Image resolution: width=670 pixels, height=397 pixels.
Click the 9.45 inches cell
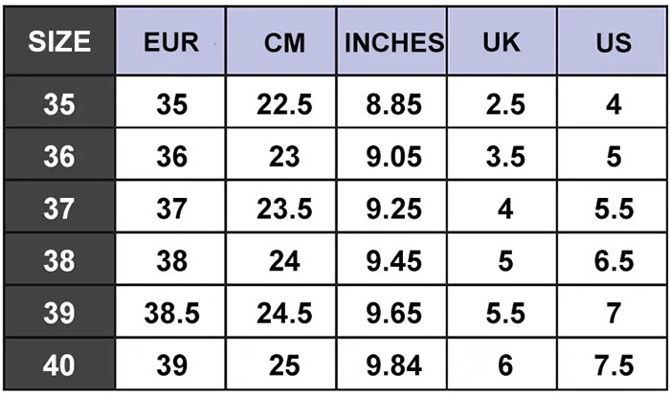click(x=393, y=260)
